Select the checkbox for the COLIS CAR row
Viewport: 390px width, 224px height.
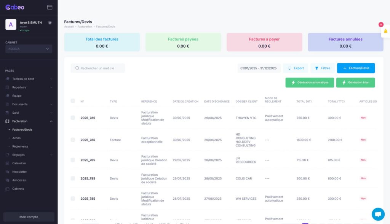73,178
